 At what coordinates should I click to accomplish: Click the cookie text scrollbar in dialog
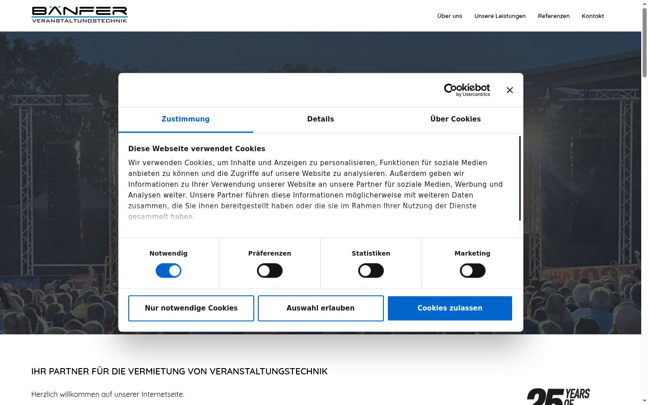520,178
